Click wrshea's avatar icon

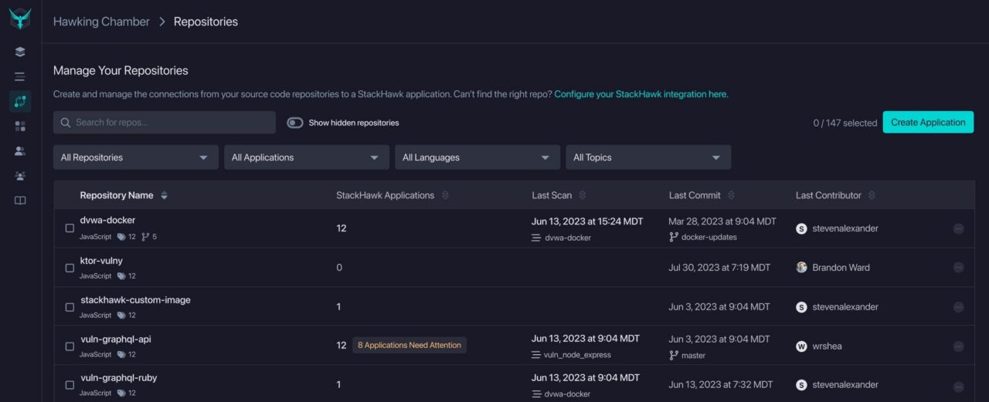point(801,346)
